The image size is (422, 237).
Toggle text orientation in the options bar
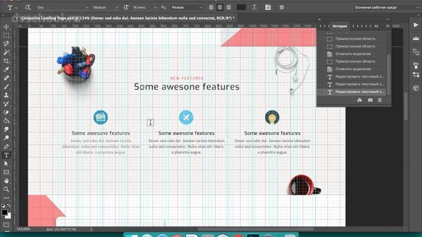pos(28,7)
